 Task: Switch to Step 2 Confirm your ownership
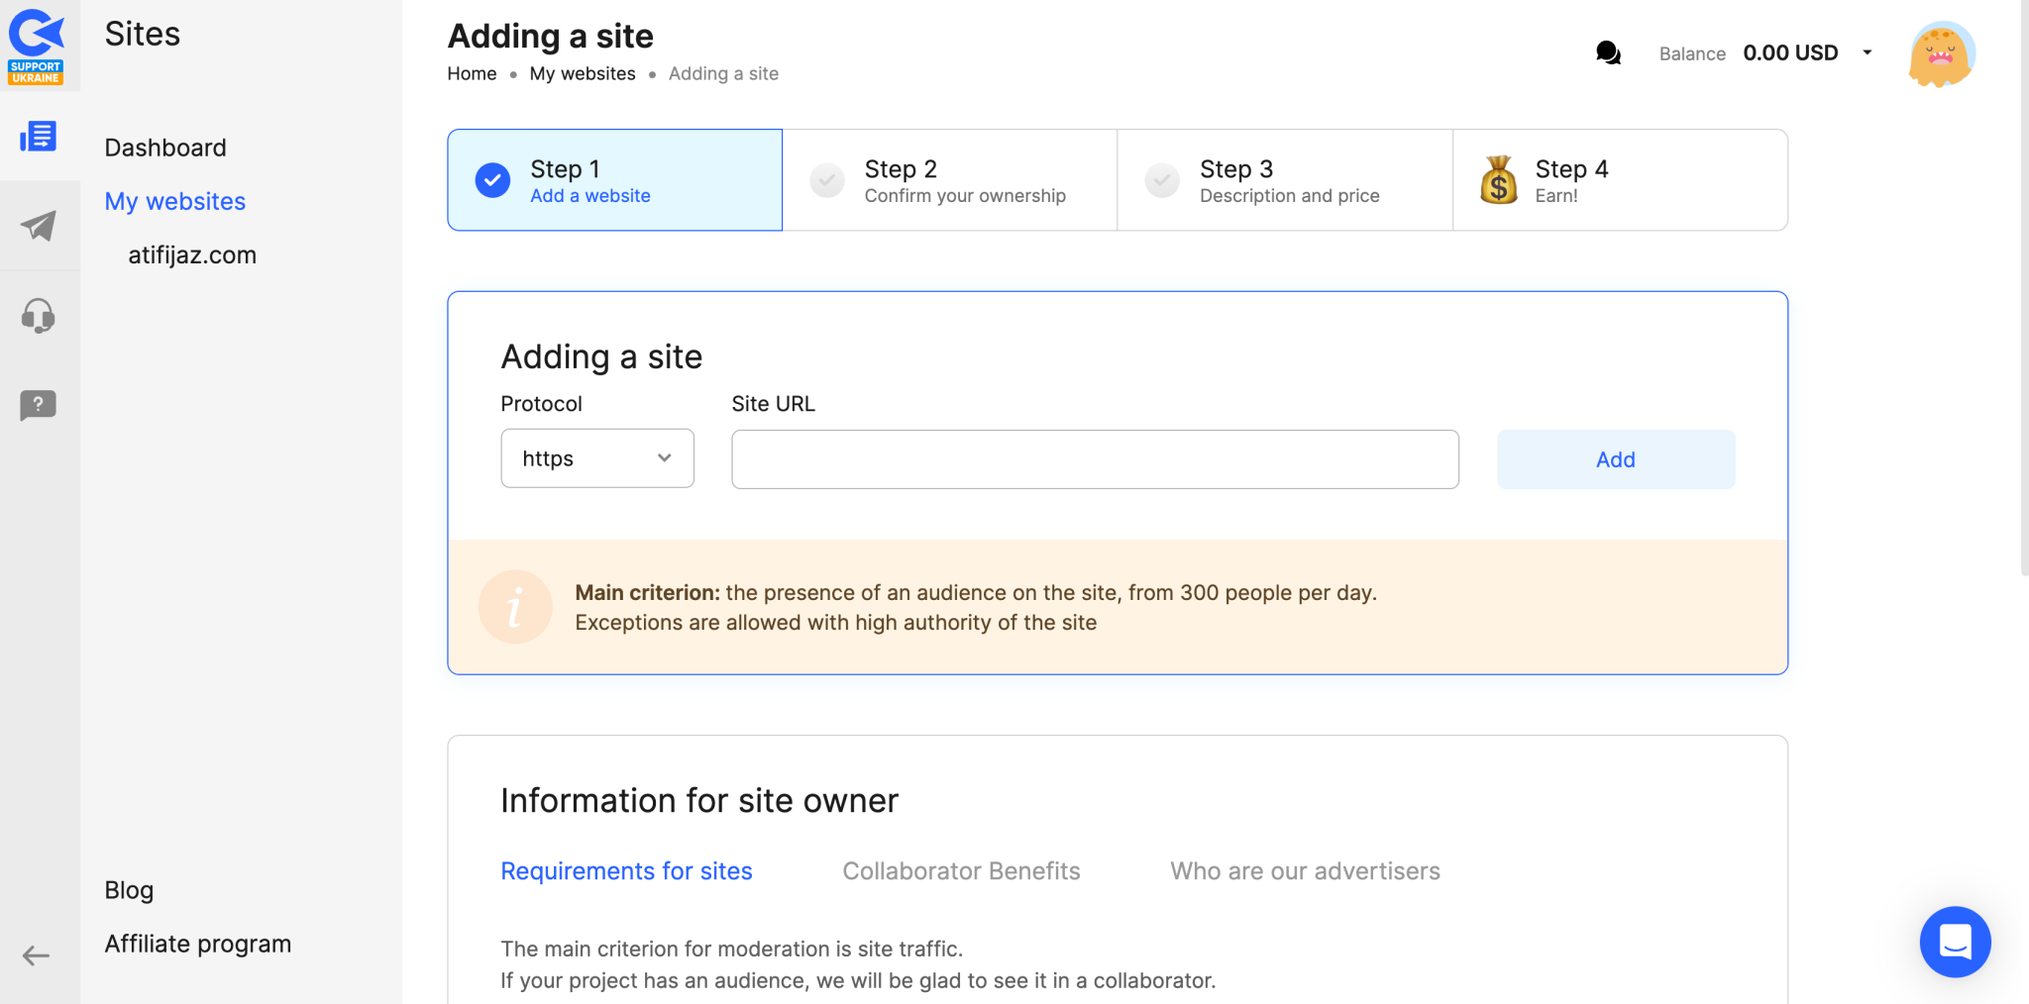click(x=949, y=179)
